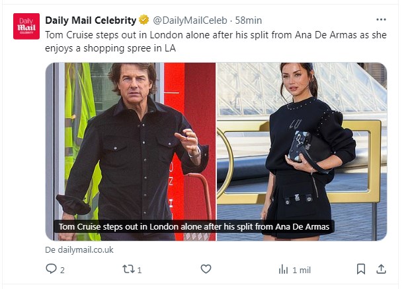Viewport: 410px width, 289px height.
Task: Like the tweet with the heart icon
Action: tap(206, 269)
